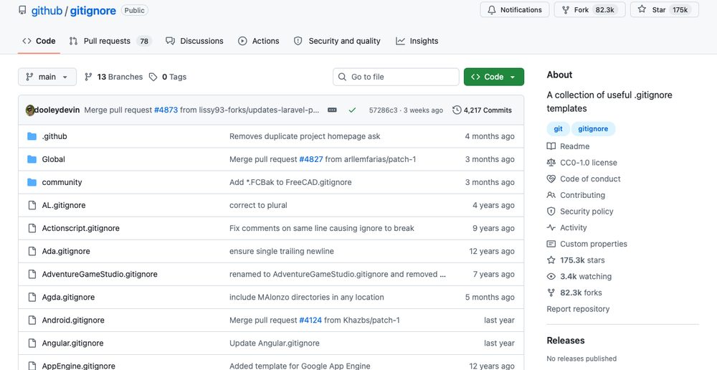Click the Star icon in header

[x=642, y=9]
